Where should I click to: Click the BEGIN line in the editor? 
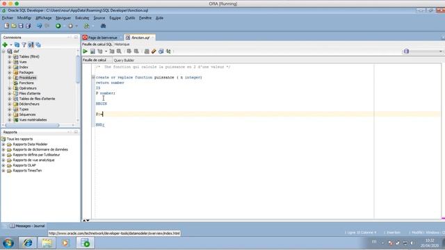pos(102,103)
